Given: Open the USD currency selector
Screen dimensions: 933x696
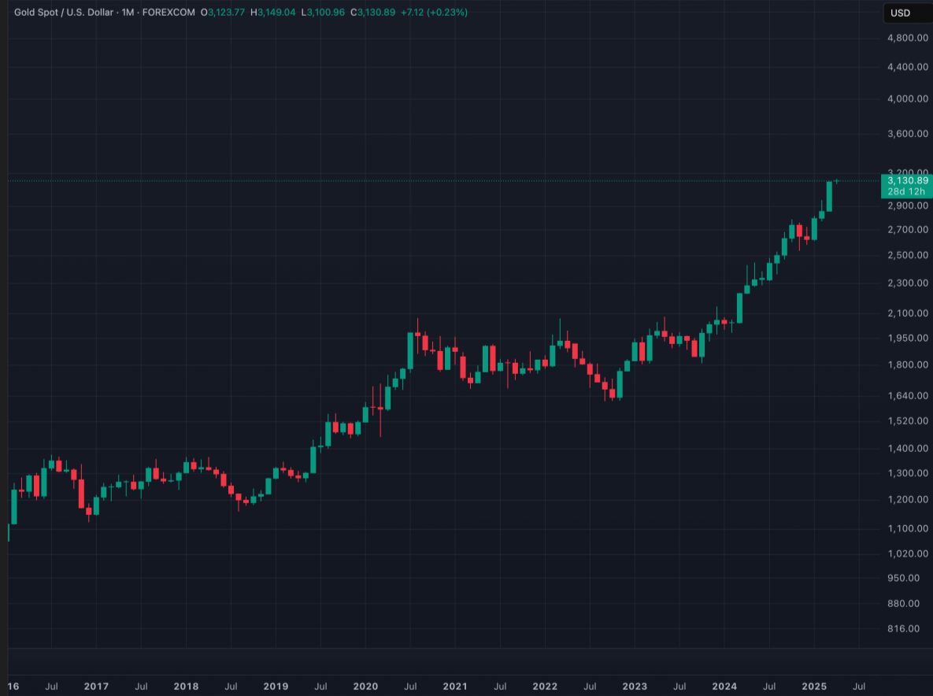Looking at the screenshot, I should tap(900, 13).
